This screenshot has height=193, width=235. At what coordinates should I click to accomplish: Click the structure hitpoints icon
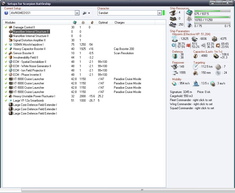pyautogui.click(x=214, y=39)
